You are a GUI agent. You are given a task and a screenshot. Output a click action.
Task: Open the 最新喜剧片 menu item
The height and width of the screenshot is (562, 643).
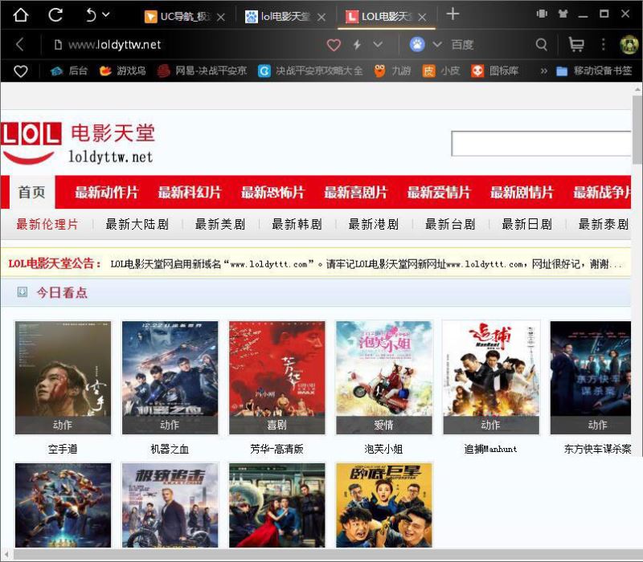(x=356, y=192)
